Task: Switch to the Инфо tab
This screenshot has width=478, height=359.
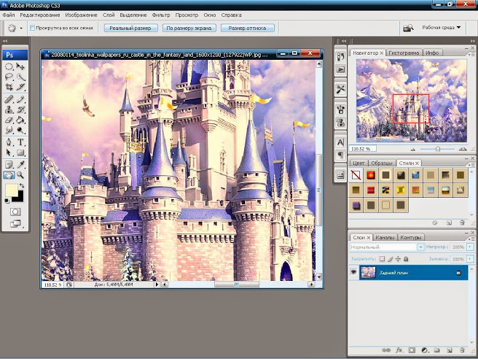Action: (432, 53)
